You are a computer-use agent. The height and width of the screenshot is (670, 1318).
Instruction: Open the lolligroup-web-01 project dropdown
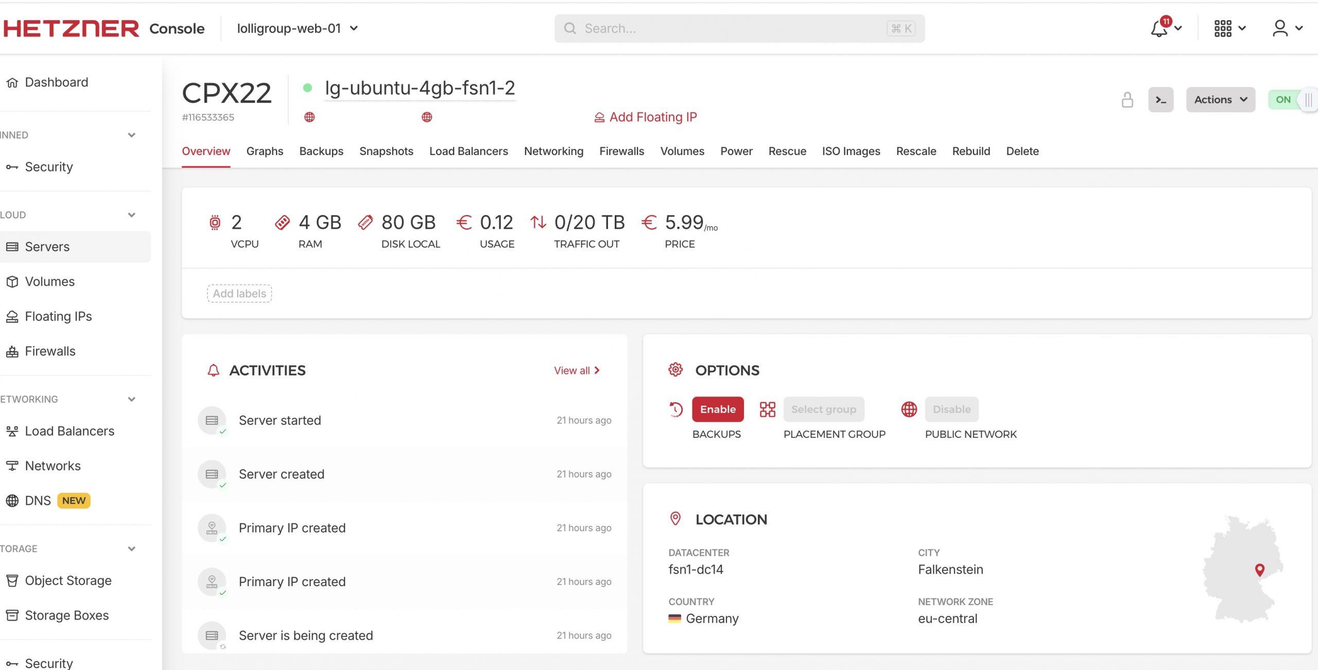point(298,28)
